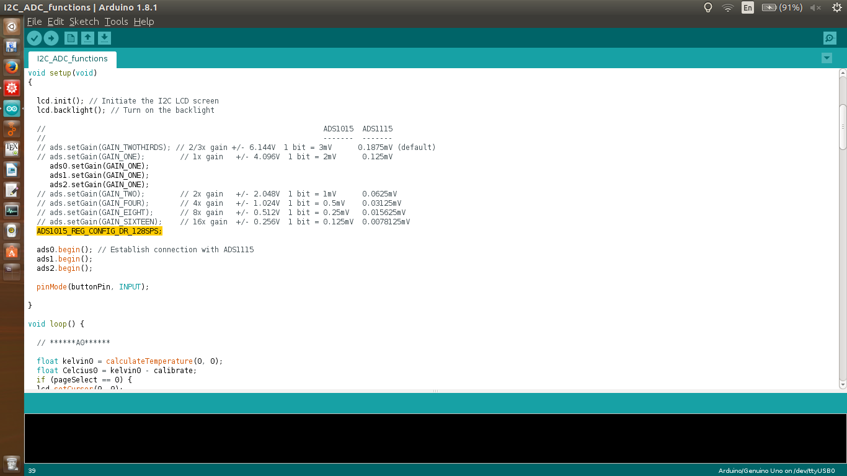Open the TeX application in the dock
This screenshot has width=847, height=476.
tap(11, 149)
